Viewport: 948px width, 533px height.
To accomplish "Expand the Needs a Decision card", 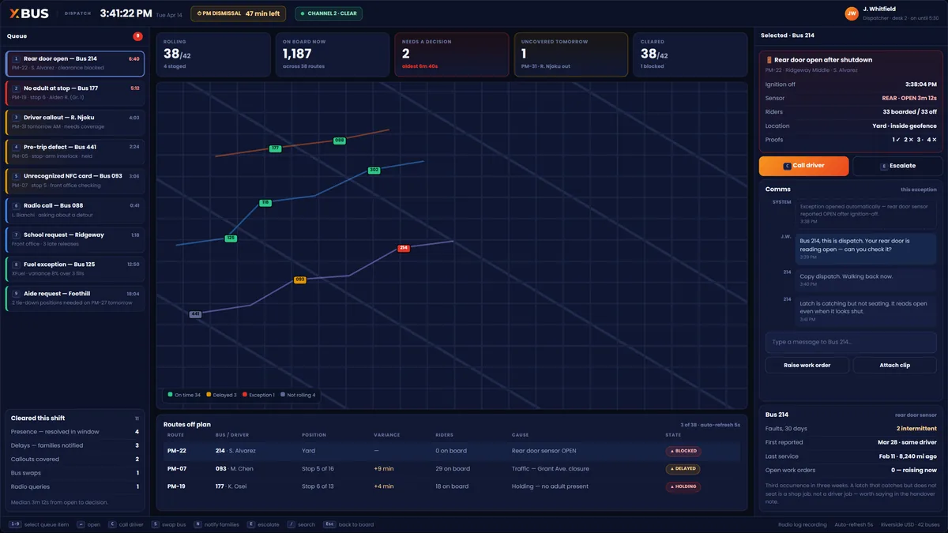I will (x=451, y=54).
